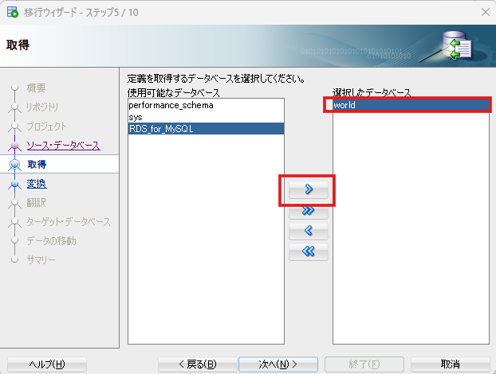Screen dimensions: 496x374
Task: Cancel the wizard with 取消 button
Action: (450, 364)
